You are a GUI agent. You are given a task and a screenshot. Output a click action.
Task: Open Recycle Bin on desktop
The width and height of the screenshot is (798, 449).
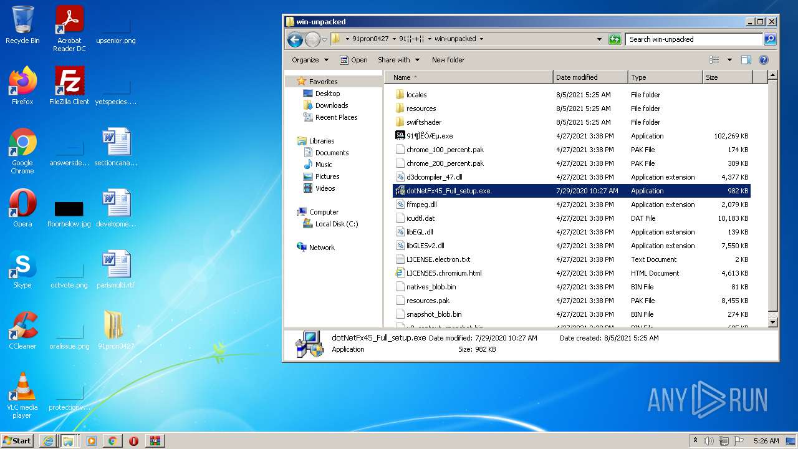click(x=22, y=25)
